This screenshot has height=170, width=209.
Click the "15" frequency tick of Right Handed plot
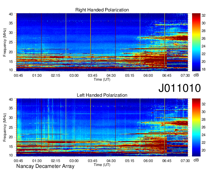11,62
